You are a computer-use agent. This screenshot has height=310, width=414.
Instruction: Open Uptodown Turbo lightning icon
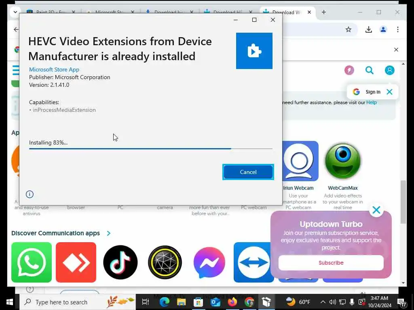pos(349,70)
